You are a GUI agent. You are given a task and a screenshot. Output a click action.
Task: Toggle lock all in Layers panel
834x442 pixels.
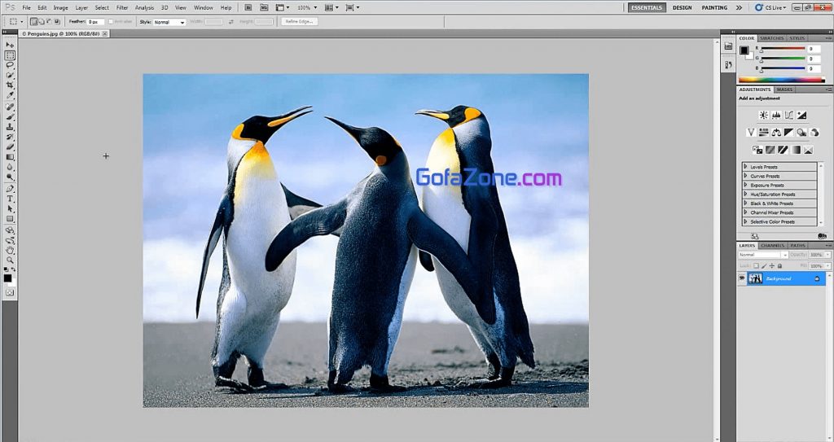click(779, 265)
